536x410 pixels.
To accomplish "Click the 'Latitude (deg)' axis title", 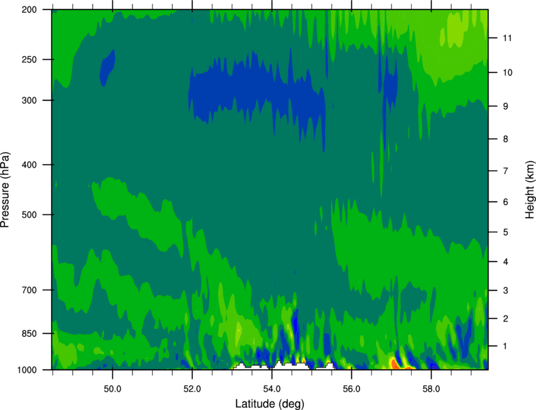I will tap(269, 404).
